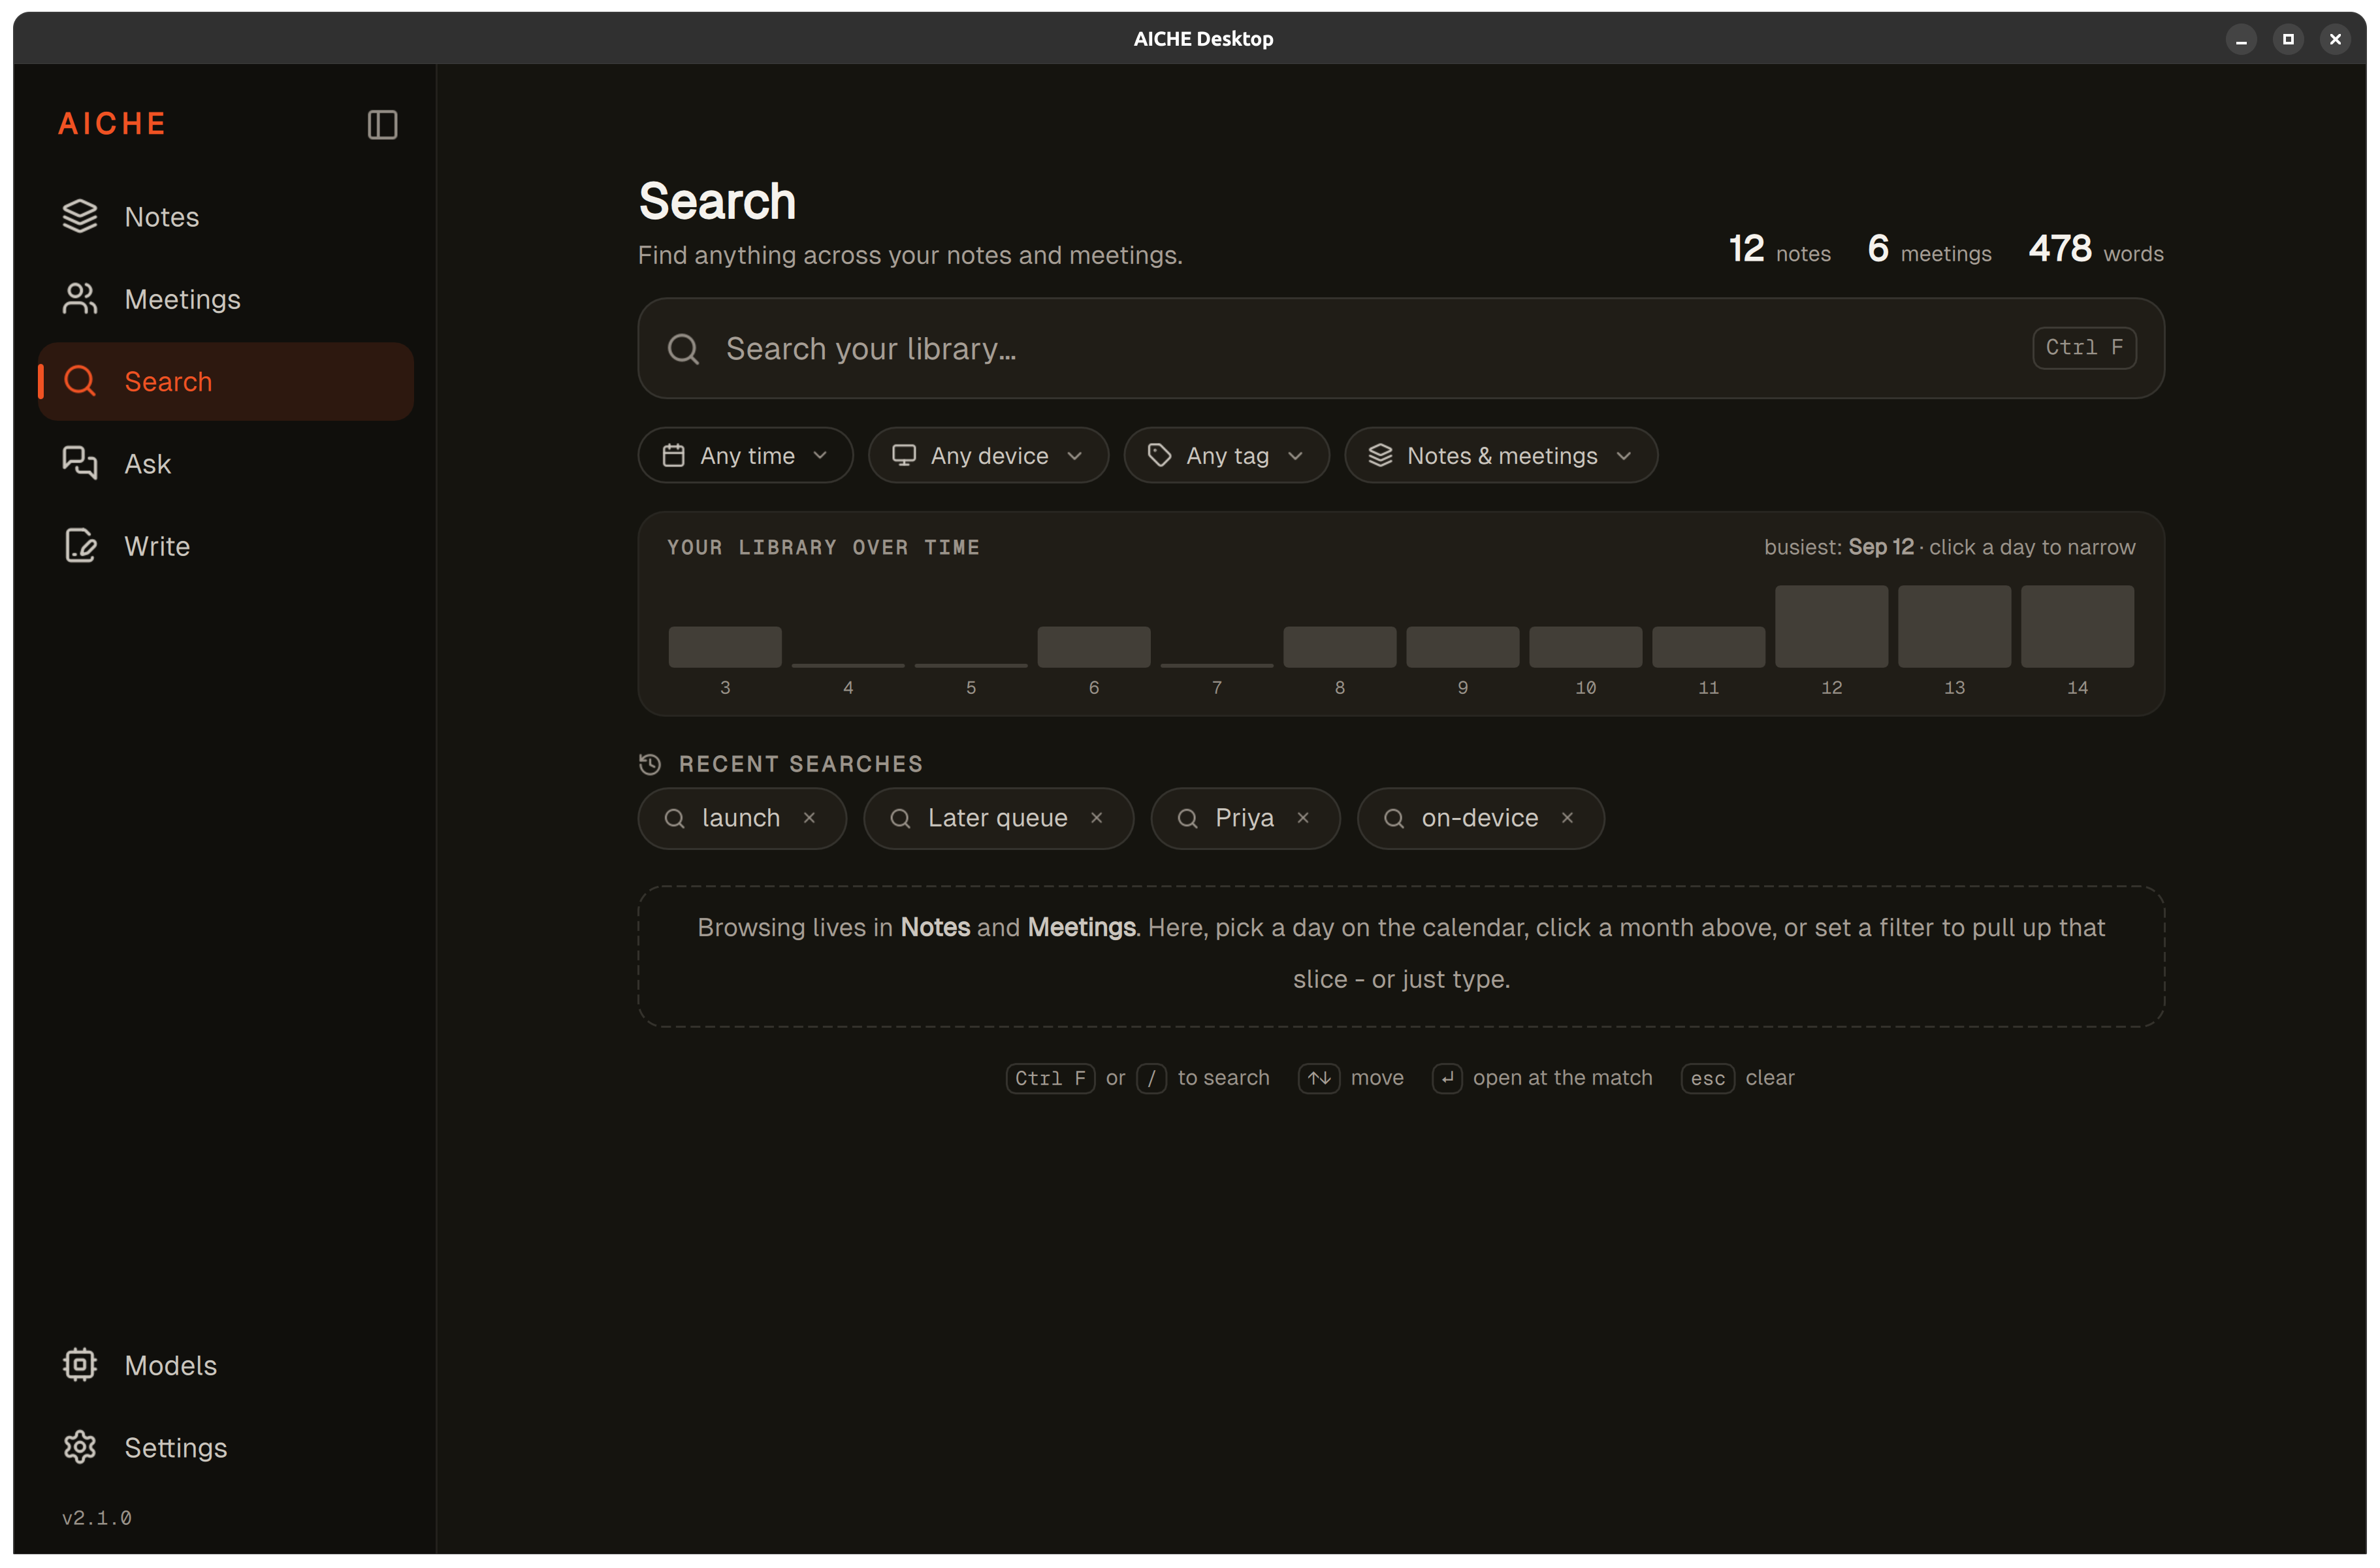Click the Notes stack icon in sidebar
The image size is (2380, 1568).
coord(80,217)
